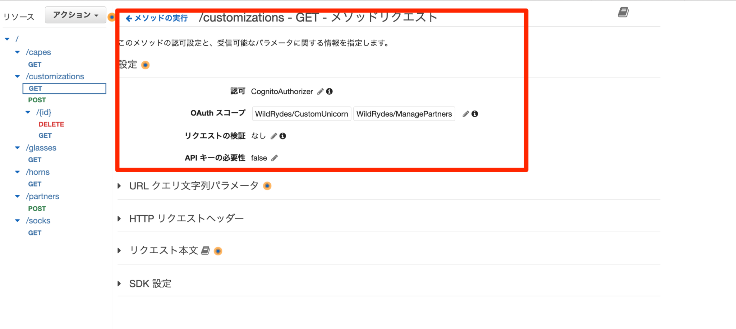Viewport: 736px width, 329px height.
Task: Click the orange hint dot near 設定
Action: click(x=145, y=65)
